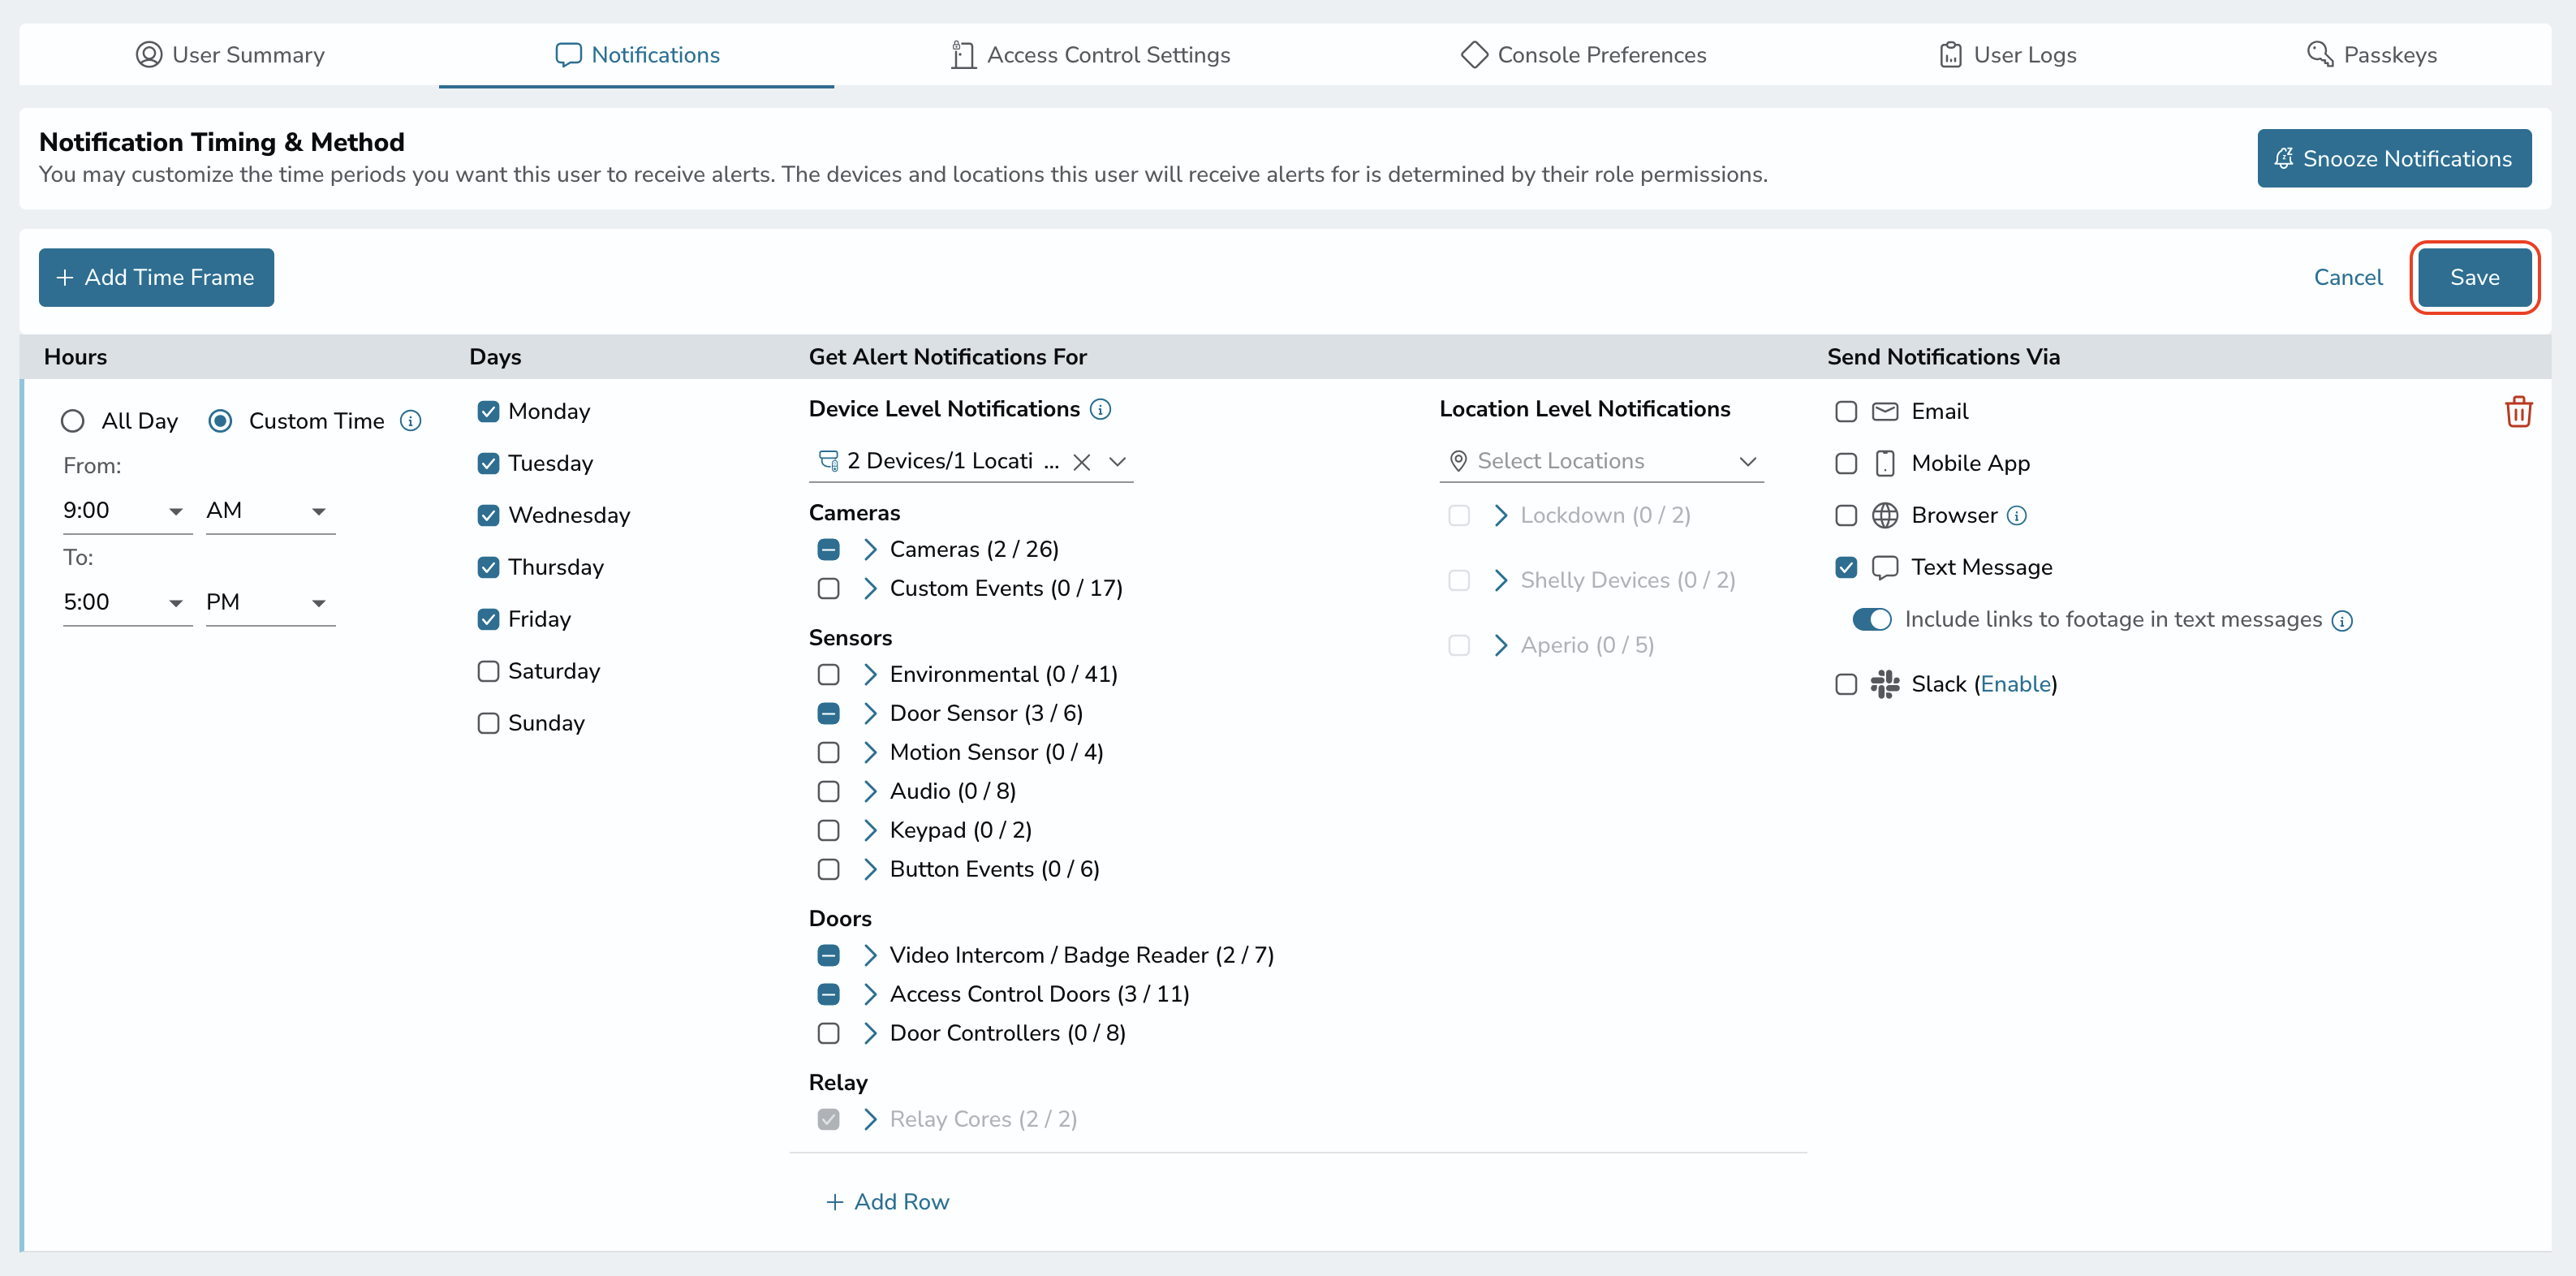
Task: Go to User Logs tab
Action: pyautogui.click(x=2007, y=54)
